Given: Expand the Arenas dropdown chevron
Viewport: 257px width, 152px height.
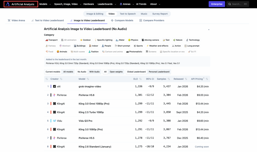Looking at the screenshot, I should [133, 4].
